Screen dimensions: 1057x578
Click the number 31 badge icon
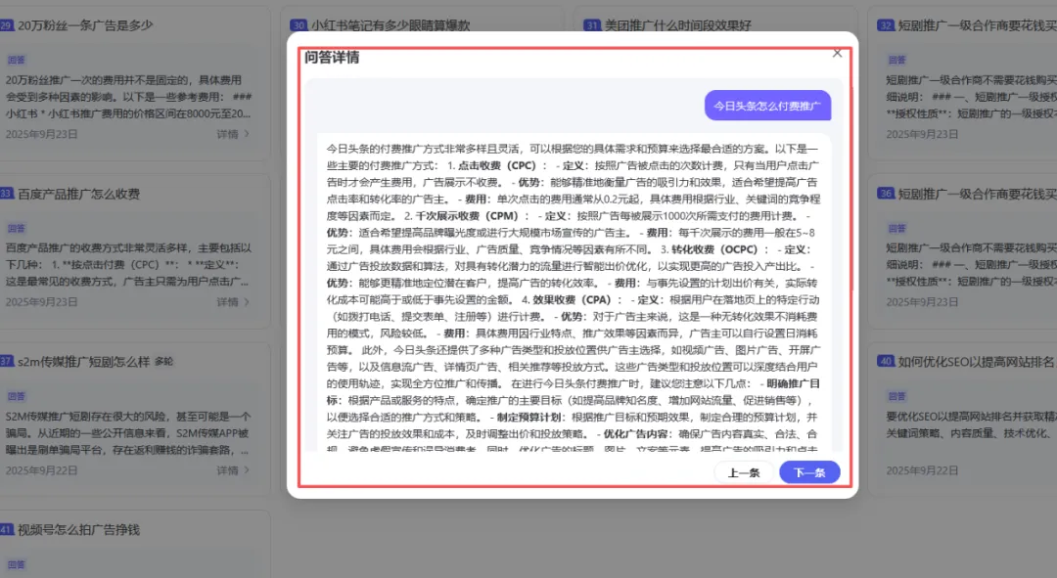pos(592,24)
